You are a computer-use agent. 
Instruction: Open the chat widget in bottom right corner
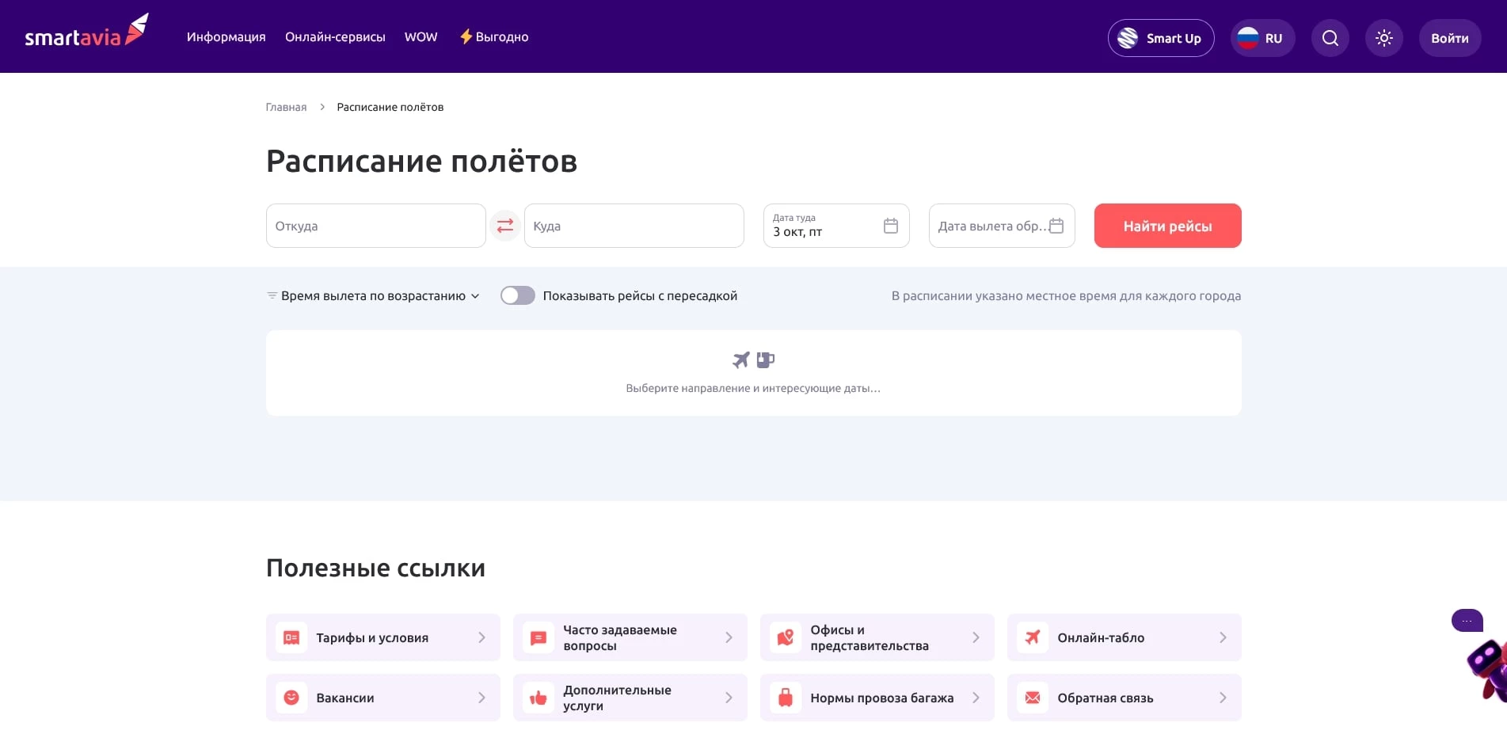1467,621
